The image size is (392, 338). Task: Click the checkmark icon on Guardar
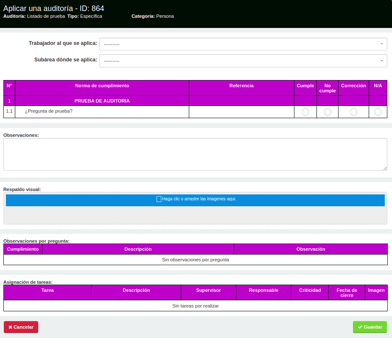click(x=360, y=327)
